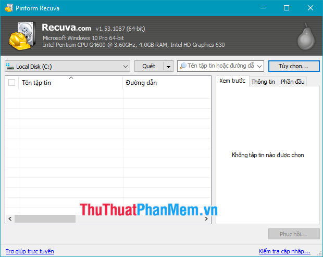This screenshot has width=323, height=257.
Task: Open the Local Disk (C:) drive dropdown
Action: click(67, 66)
